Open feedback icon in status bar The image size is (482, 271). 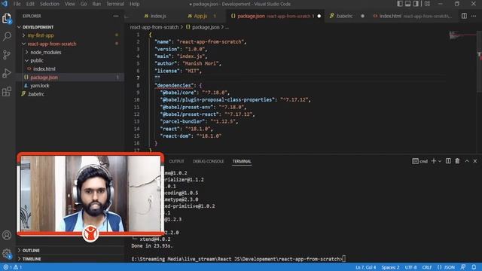[x=463, y=267]
